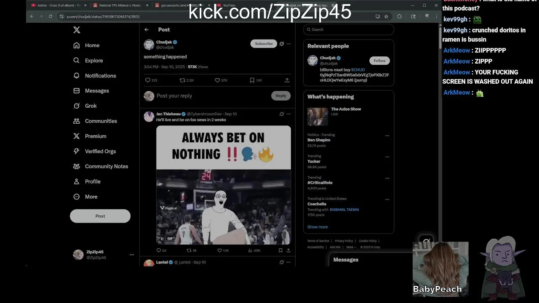The height and width of the screenshot is (303, 539).
Task: Click the big Post button in the sidebar
Action: (100, 216)
